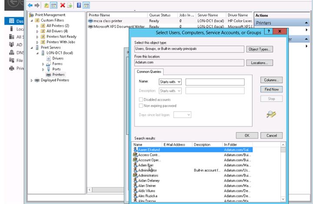The width and height of the screenshot is (313, 204).
Task: Click the AD DS sidebar icon
Action: [12, 44]
